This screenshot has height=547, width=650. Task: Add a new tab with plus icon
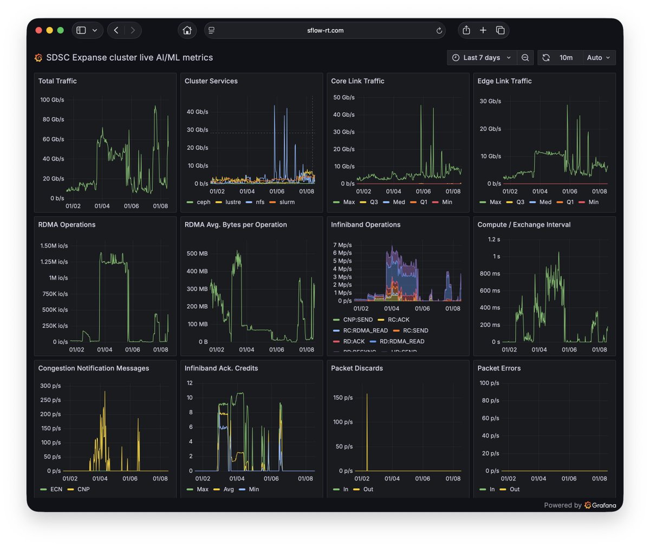pos(483,30)
